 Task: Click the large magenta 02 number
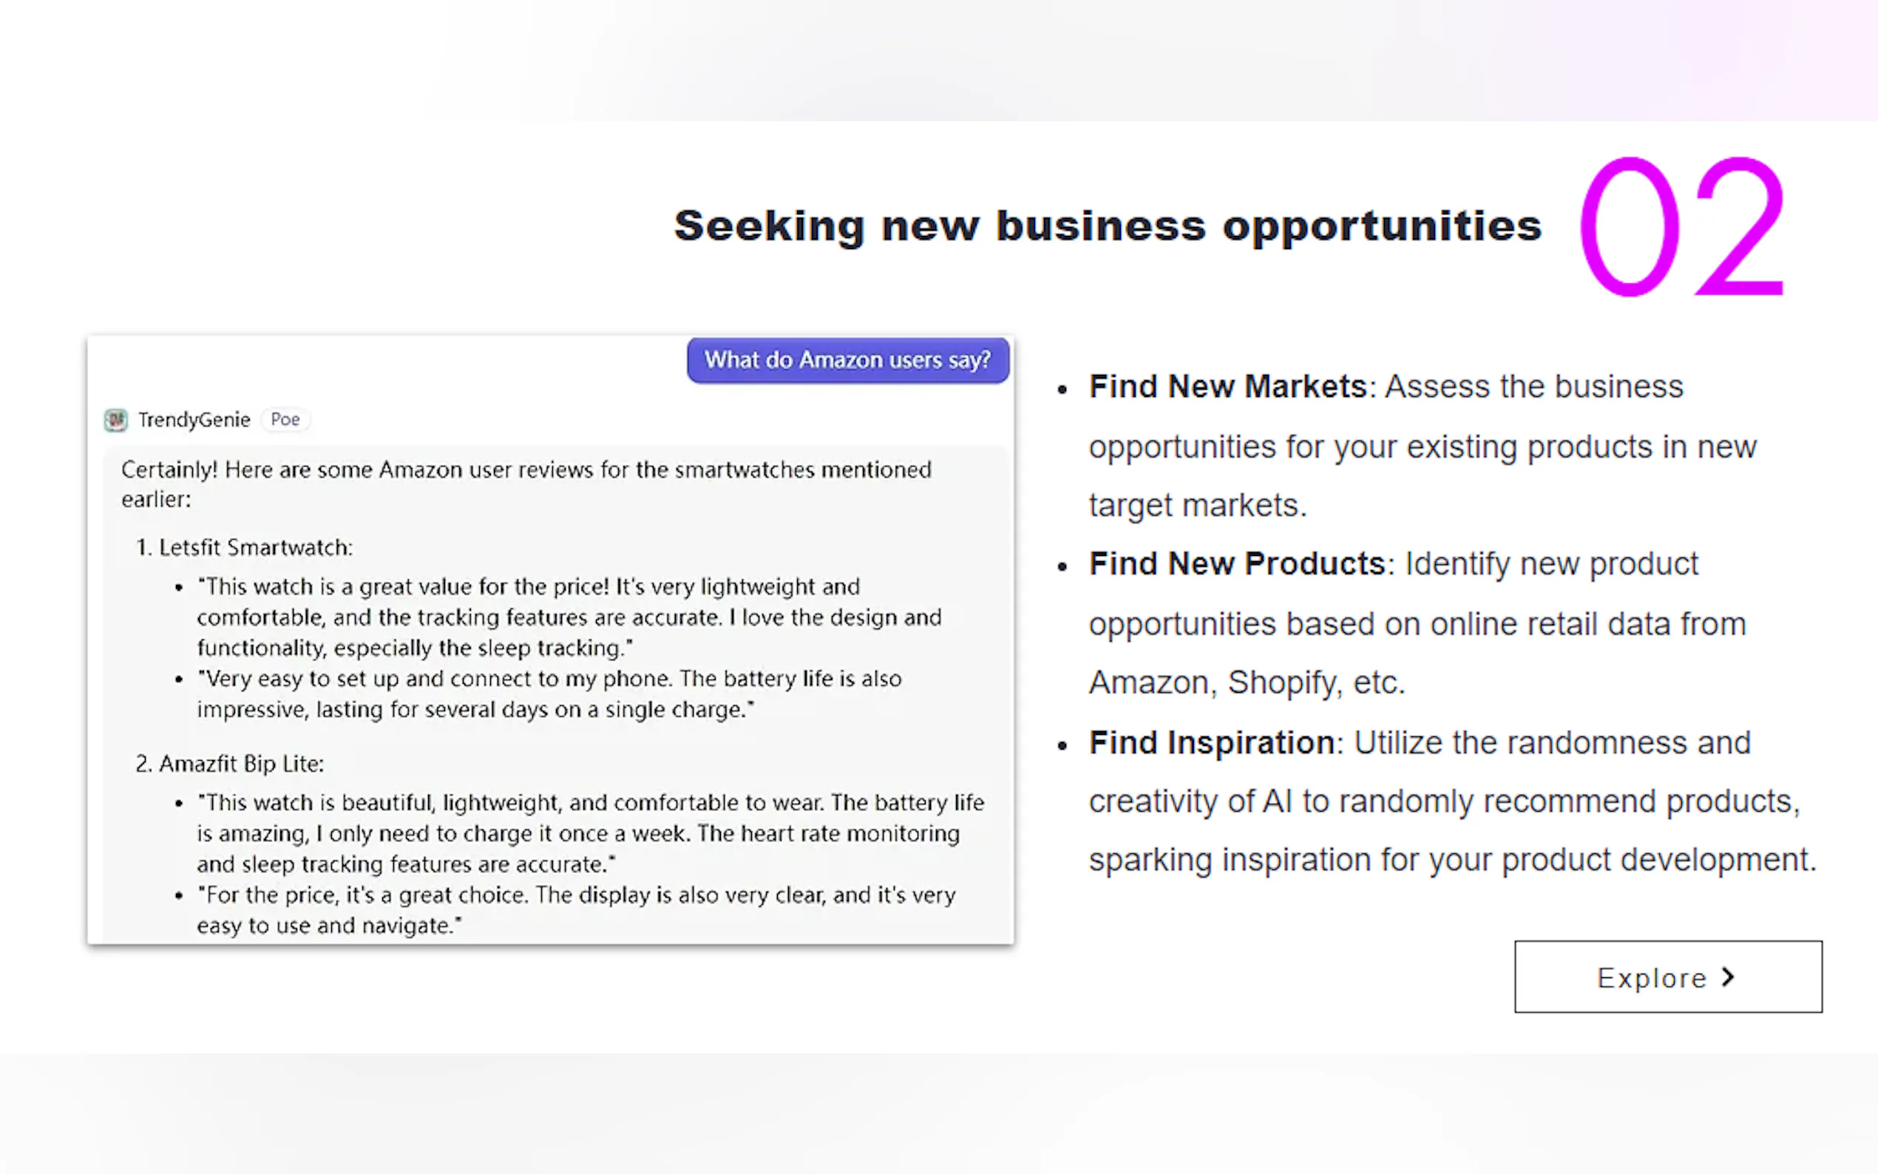point(1681,226)
